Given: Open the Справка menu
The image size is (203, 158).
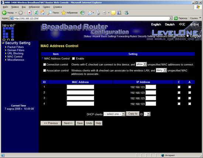Looking at the screenshot, I should [58, 7].
